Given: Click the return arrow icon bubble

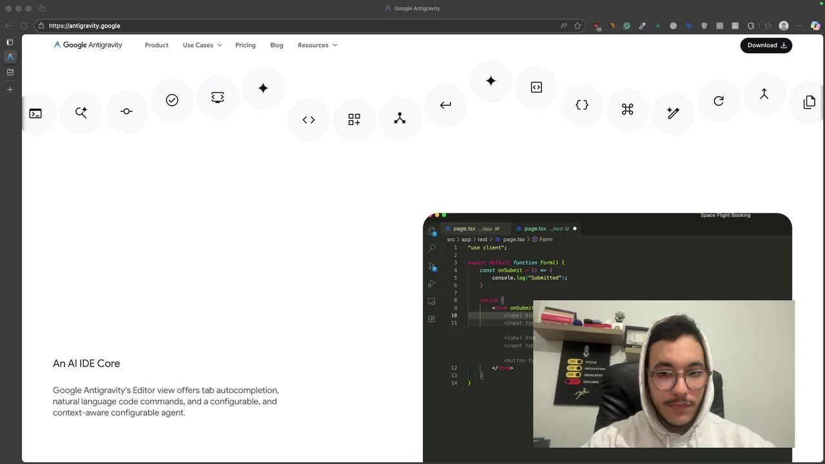Looking at the screenshot, I should click(445, 105).
